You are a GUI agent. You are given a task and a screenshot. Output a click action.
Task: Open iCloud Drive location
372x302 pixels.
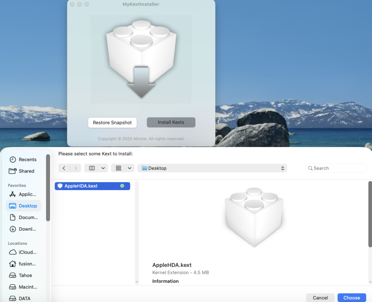[x=23, y=252]
